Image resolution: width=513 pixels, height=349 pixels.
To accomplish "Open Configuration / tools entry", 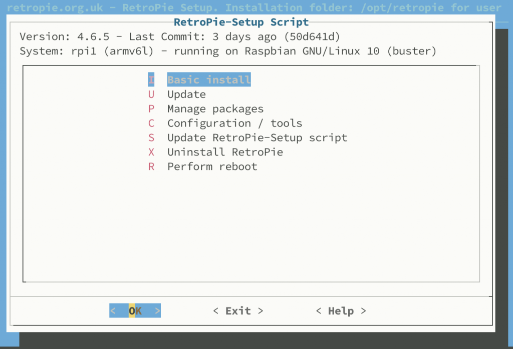I will pyautogui.click(x=234, y=123).
